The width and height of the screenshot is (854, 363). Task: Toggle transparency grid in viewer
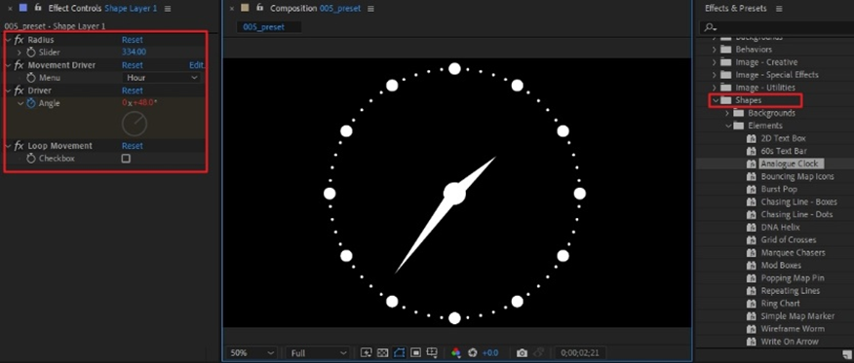coord(382,353)
